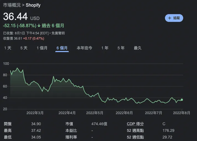Click the green endpoint dot on chart

click(x=182, y=100)
